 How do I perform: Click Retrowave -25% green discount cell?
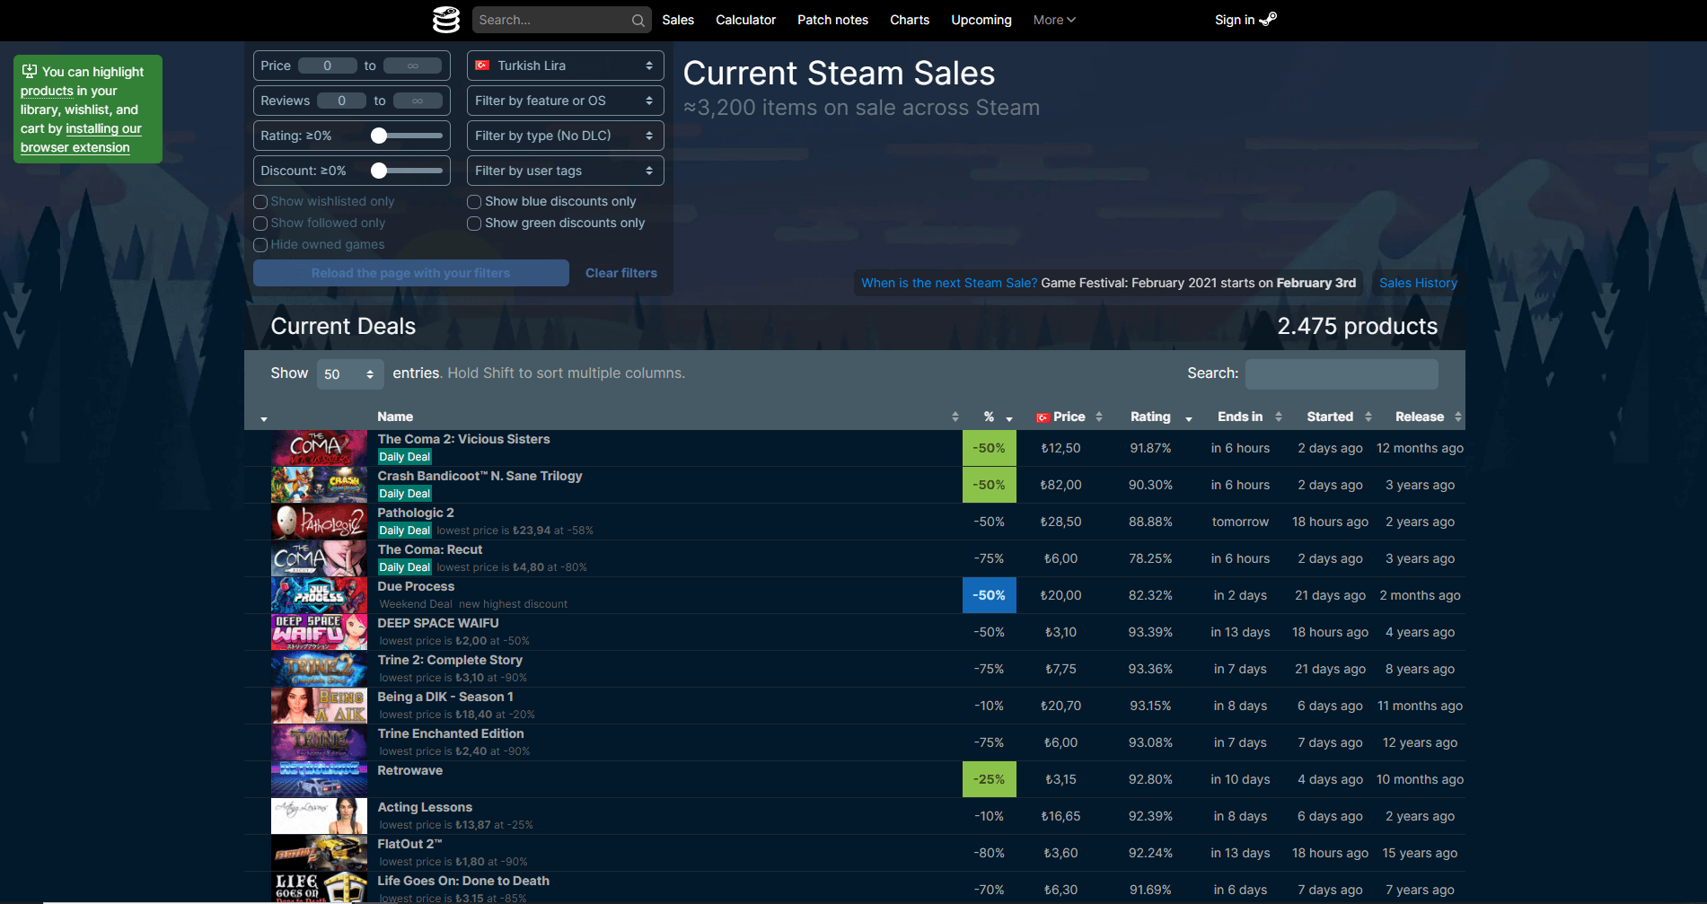[989, 779]
